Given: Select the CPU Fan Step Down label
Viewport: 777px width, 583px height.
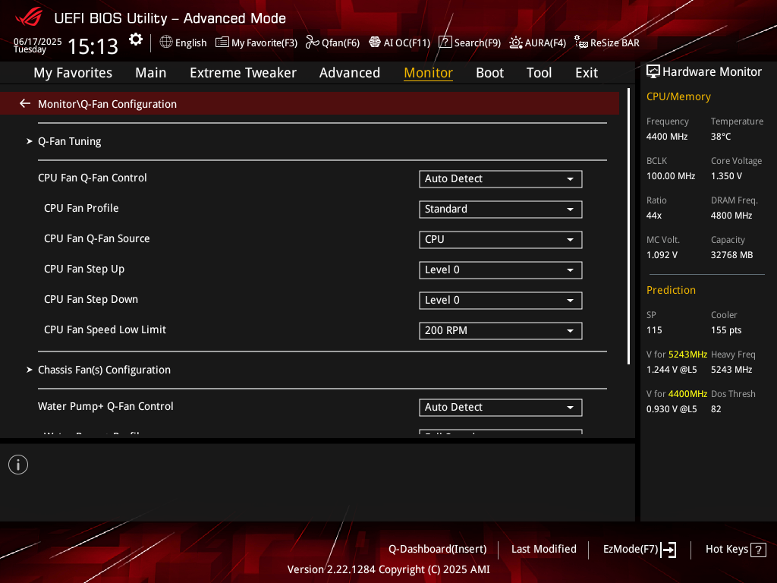Looking at the screenshot, I should 91,299.
